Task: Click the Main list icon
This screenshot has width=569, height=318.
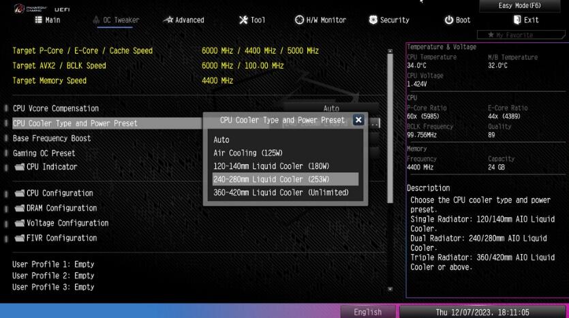Action: pyautogui.click(x=38, y=20)
